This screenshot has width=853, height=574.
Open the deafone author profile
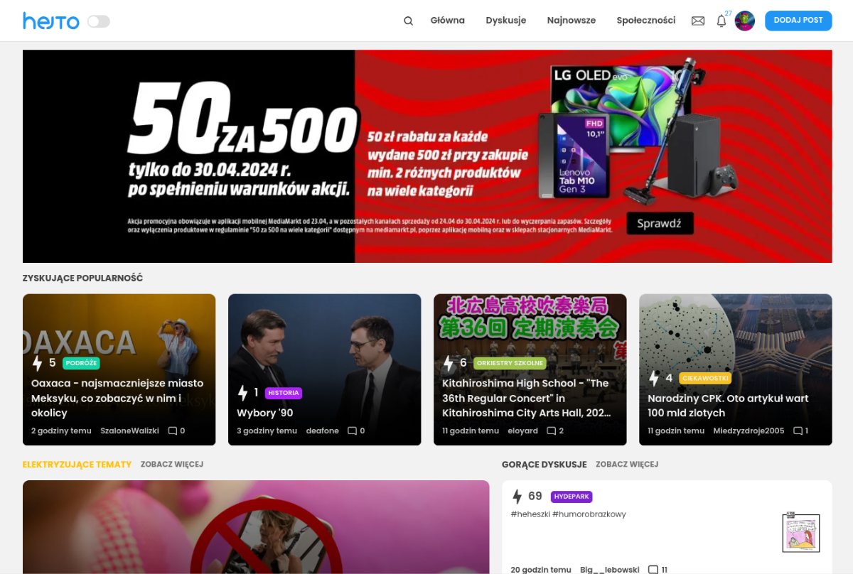pos(323,430)
